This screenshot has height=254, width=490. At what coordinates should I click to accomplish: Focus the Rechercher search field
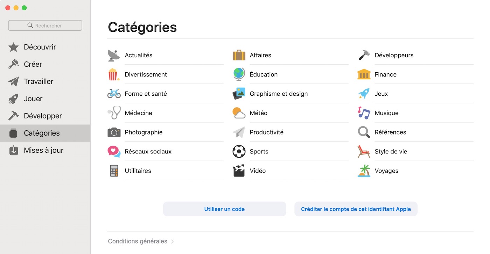(x=45, y=26)
